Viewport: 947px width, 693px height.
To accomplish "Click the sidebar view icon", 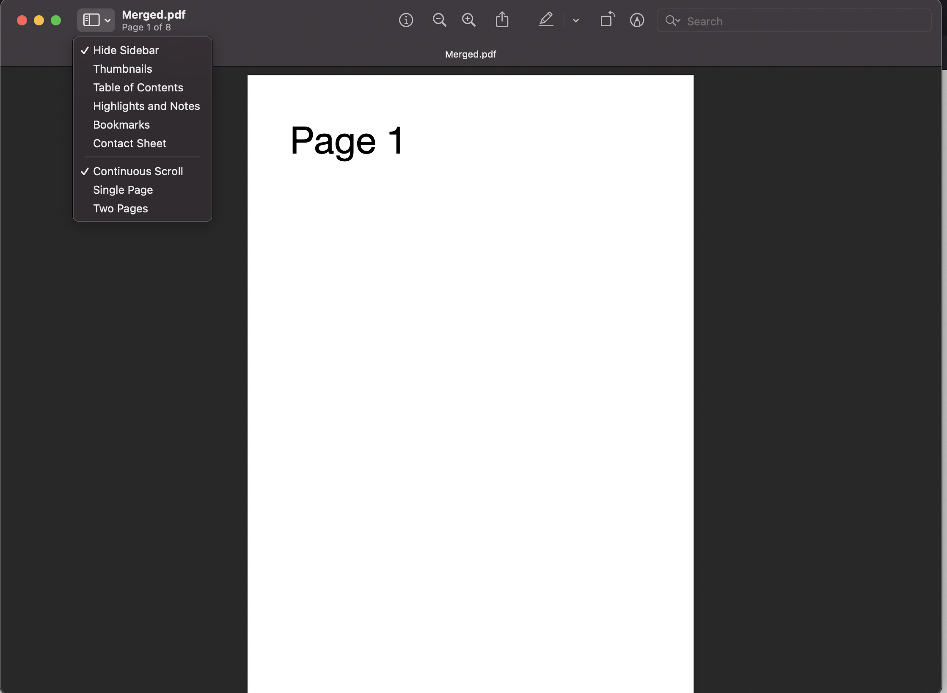I will click(91, 20).
